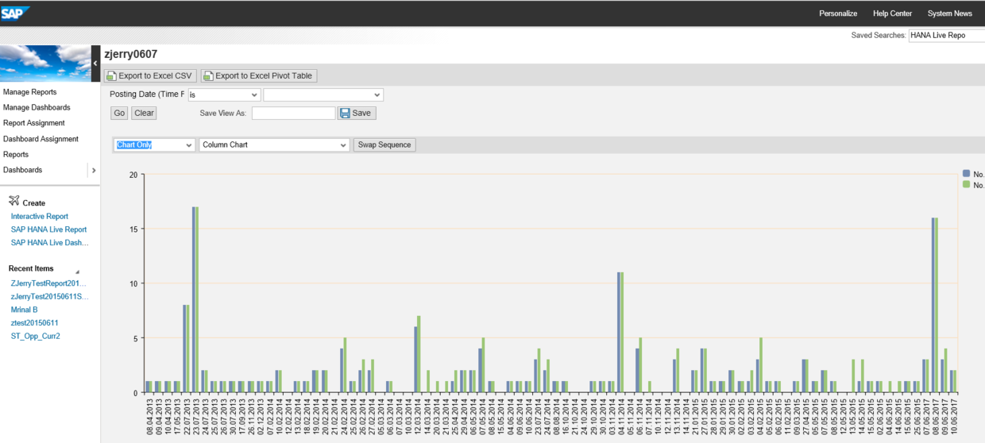Click the Save View As text field

294,113
